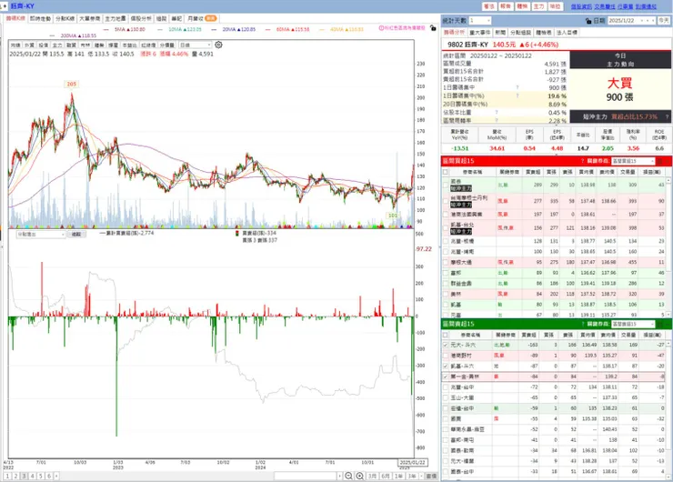Click red icon in 區間買超15 header
673x482 pixels.
tap(659, 161)
